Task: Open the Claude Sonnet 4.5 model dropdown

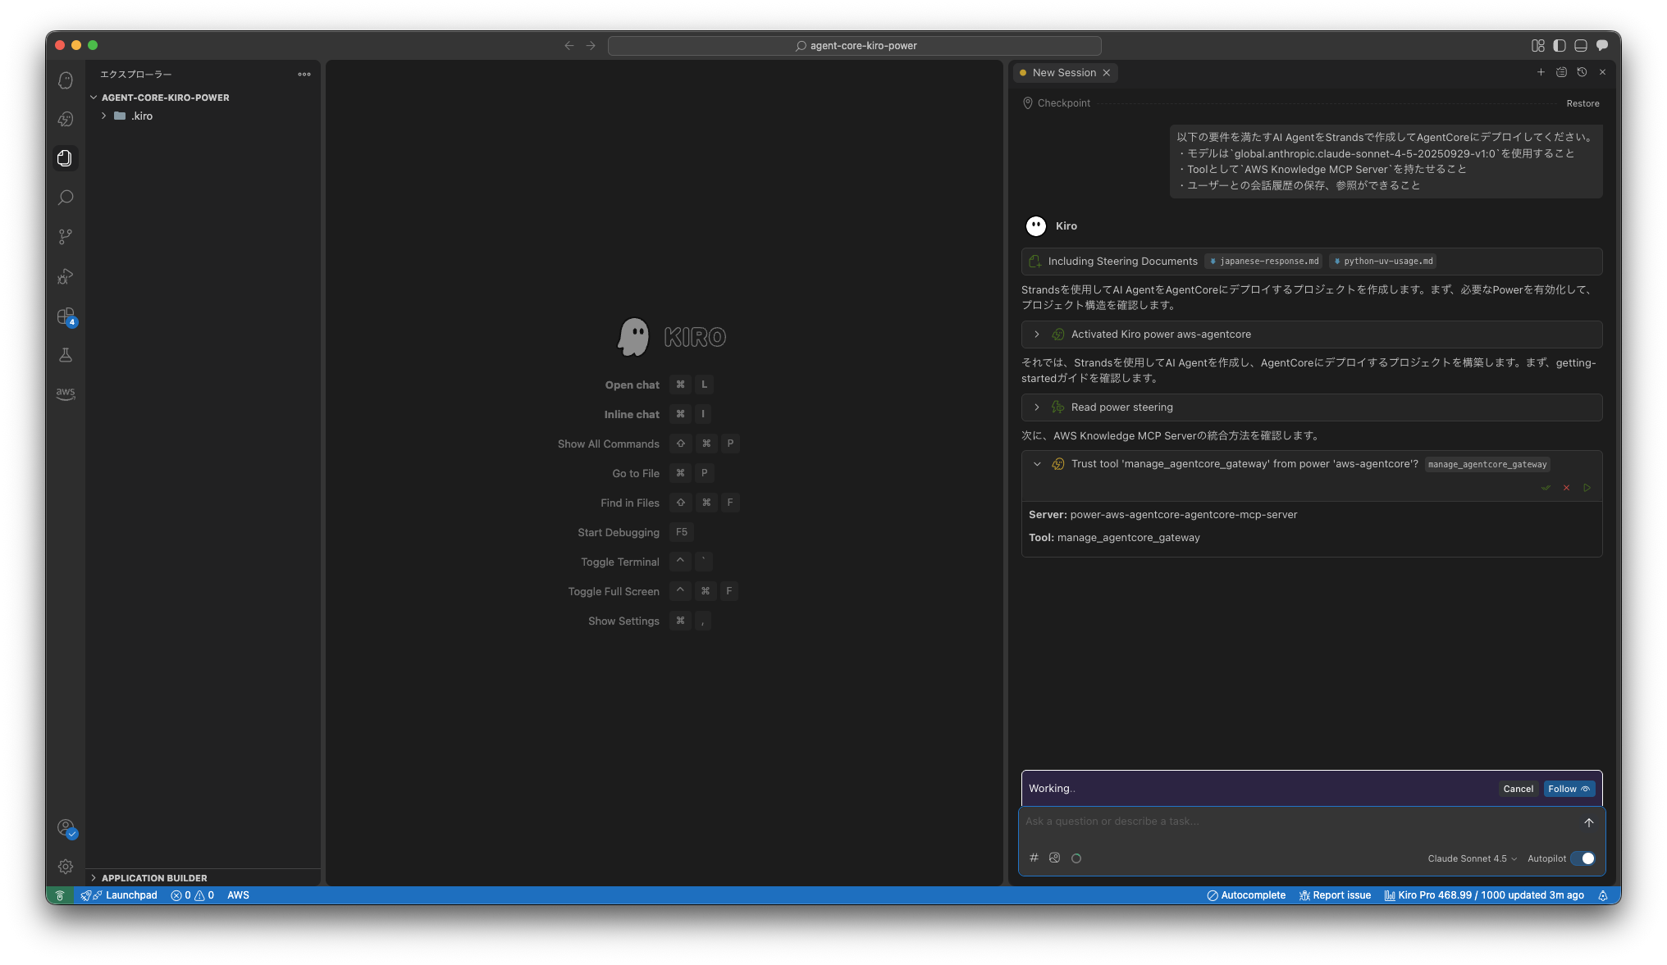Action: (1472, 858)
